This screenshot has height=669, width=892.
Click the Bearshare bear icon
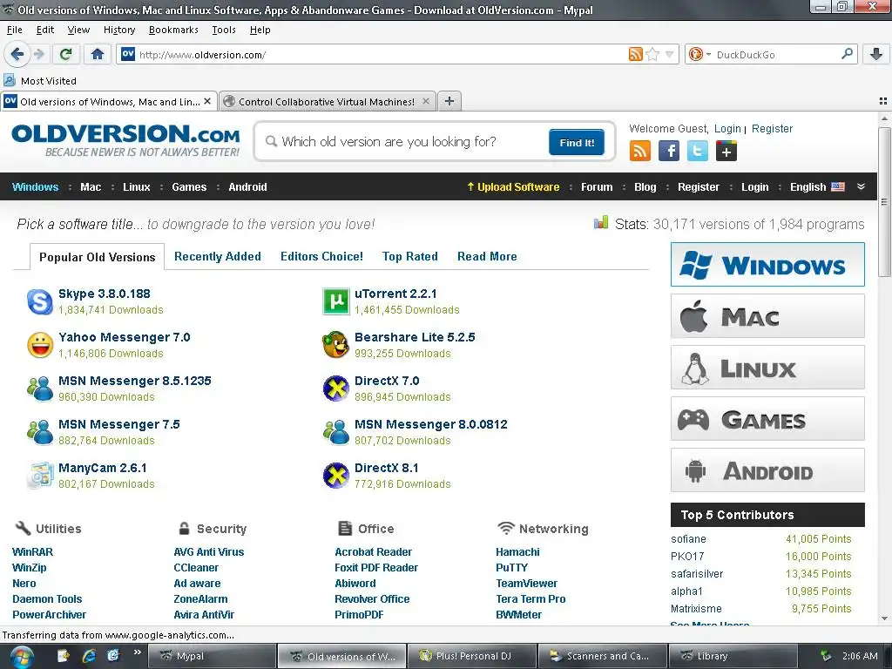coord(336,345)
